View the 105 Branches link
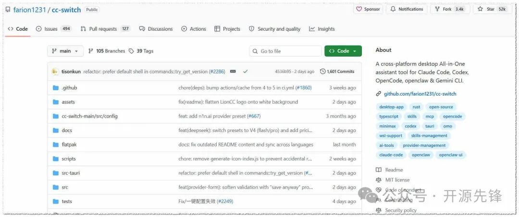This screenshot has height=217, width=519. click(x=107, y=51)
